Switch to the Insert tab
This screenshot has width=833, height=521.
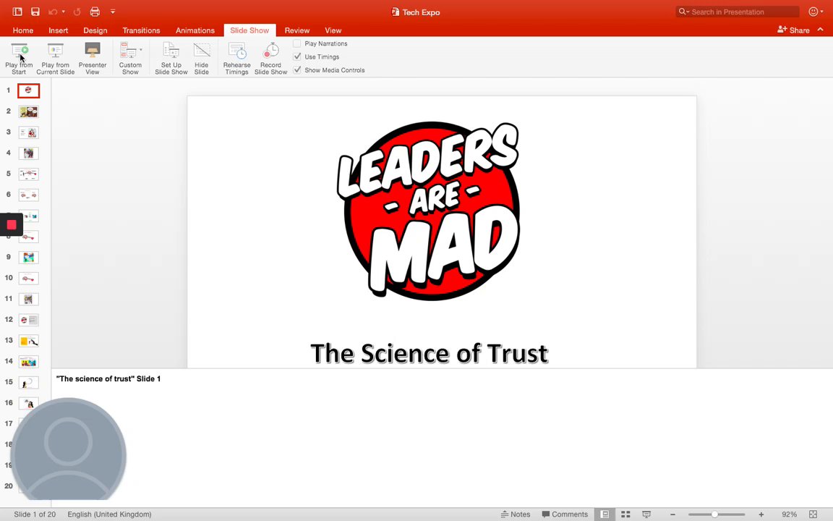tap(58, 30)
